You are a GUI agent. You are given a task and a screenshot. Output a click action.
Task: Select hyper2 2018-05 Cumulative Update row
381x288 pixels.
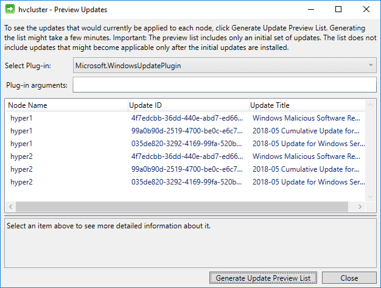coord(186,169)
